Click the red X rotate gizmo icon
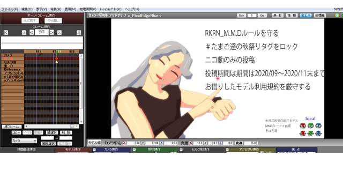Image resolution: width=343 pixels, height=193 pixels. coord(303,125)
